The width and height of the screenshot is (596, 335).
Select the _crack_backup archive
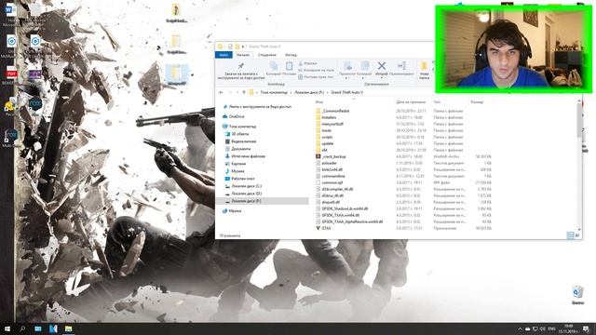tap(333, 156)
